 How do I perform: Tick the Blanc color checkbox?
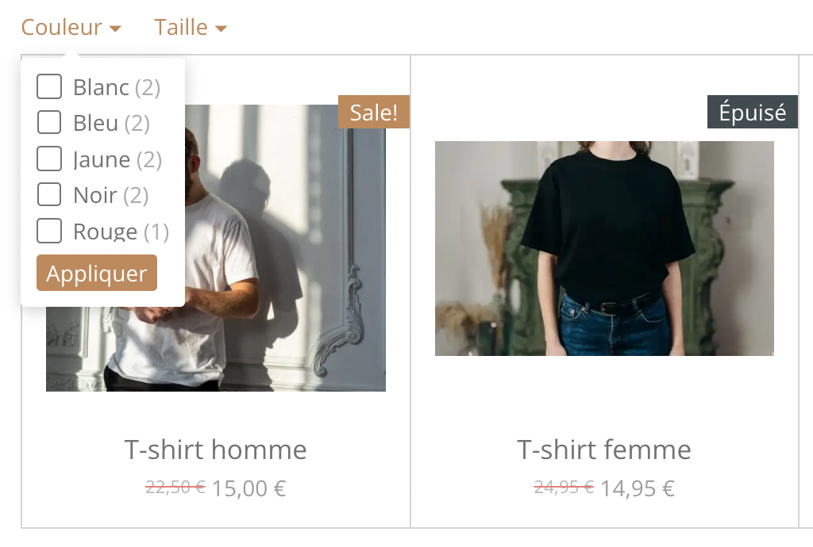point(49,86)
